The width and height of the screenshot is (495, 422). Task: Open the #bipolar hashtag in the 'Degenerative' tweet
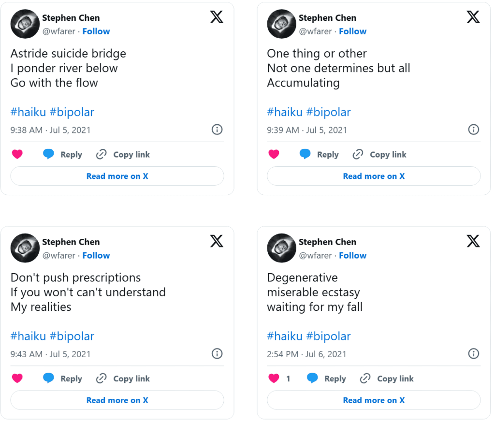(328, 336)
